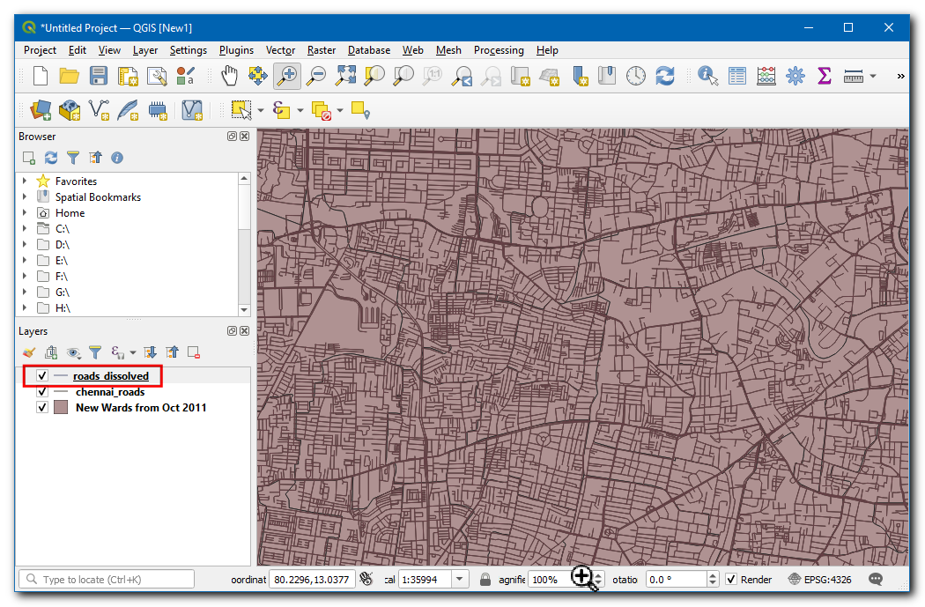This screenshot has width=925, height=607.
Task: Open the Processing menu
Action: [498, 50]
